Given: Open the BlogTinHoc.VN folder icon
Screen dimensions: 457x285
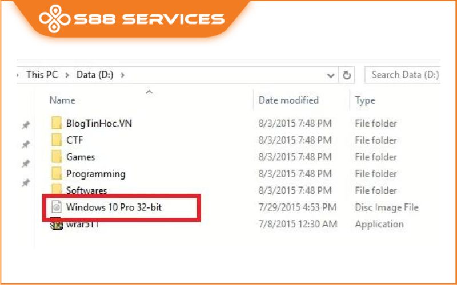Looking at the screenshot, I should click(x=57, y=123).
